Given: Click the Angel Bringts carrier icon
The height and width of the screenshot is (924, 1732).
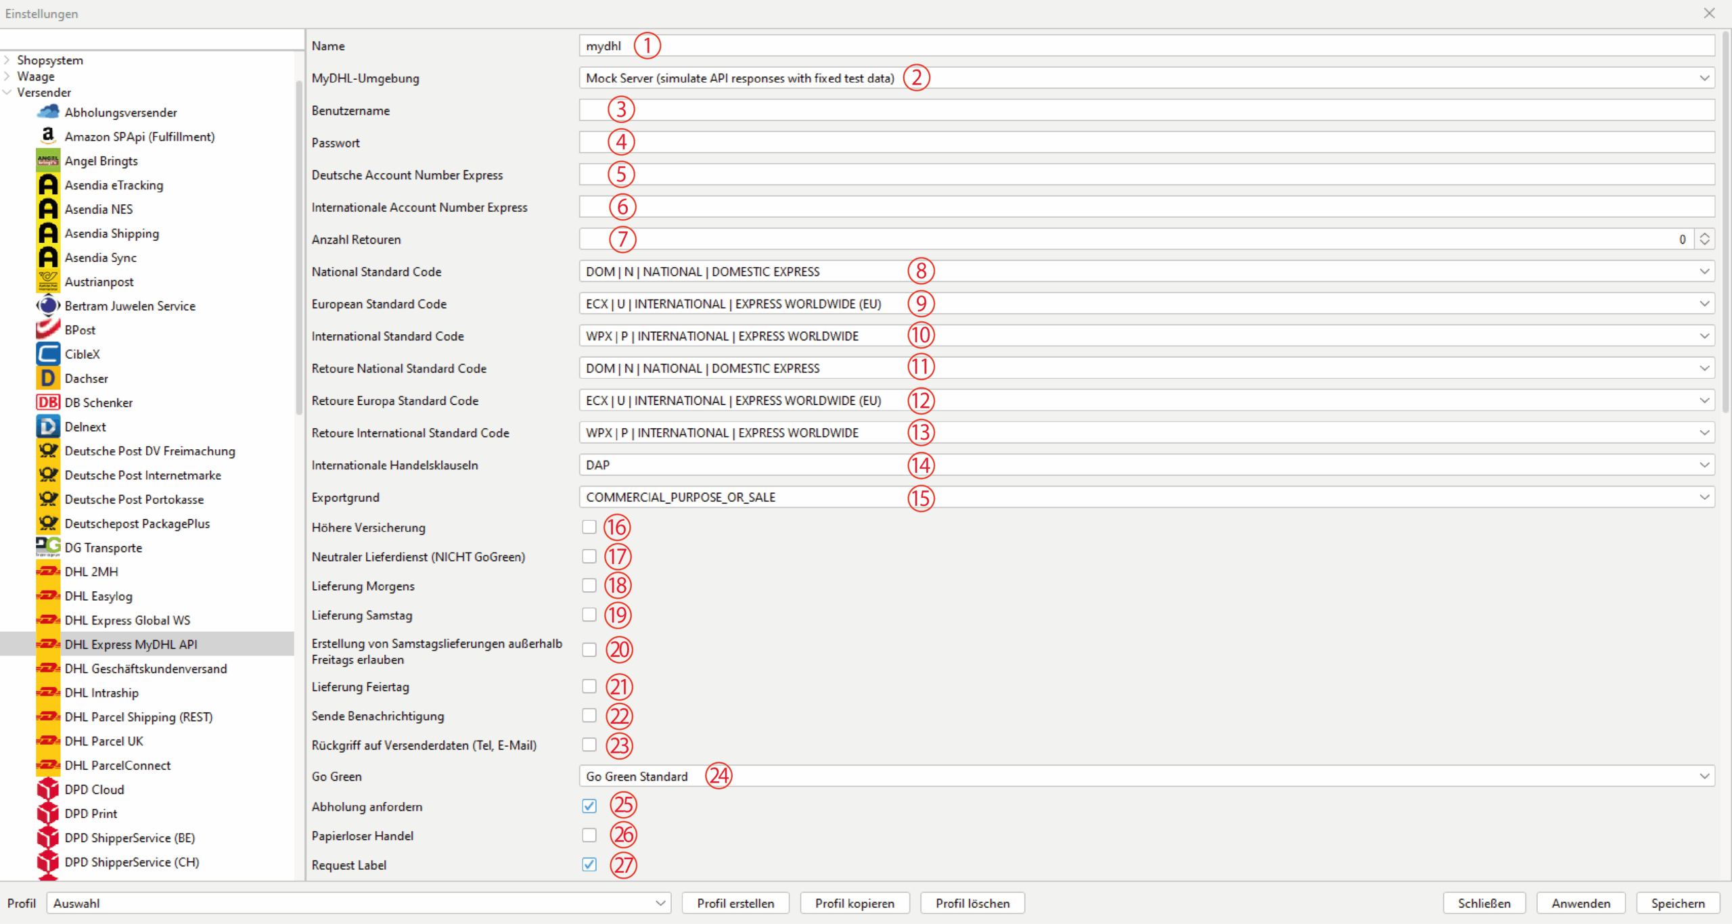Looking at the screenshot, I should 48,160.
